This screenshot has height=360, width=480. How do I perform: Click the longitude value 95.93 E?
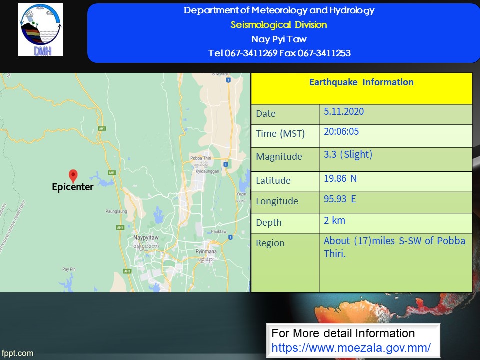(x=340, y=199)
